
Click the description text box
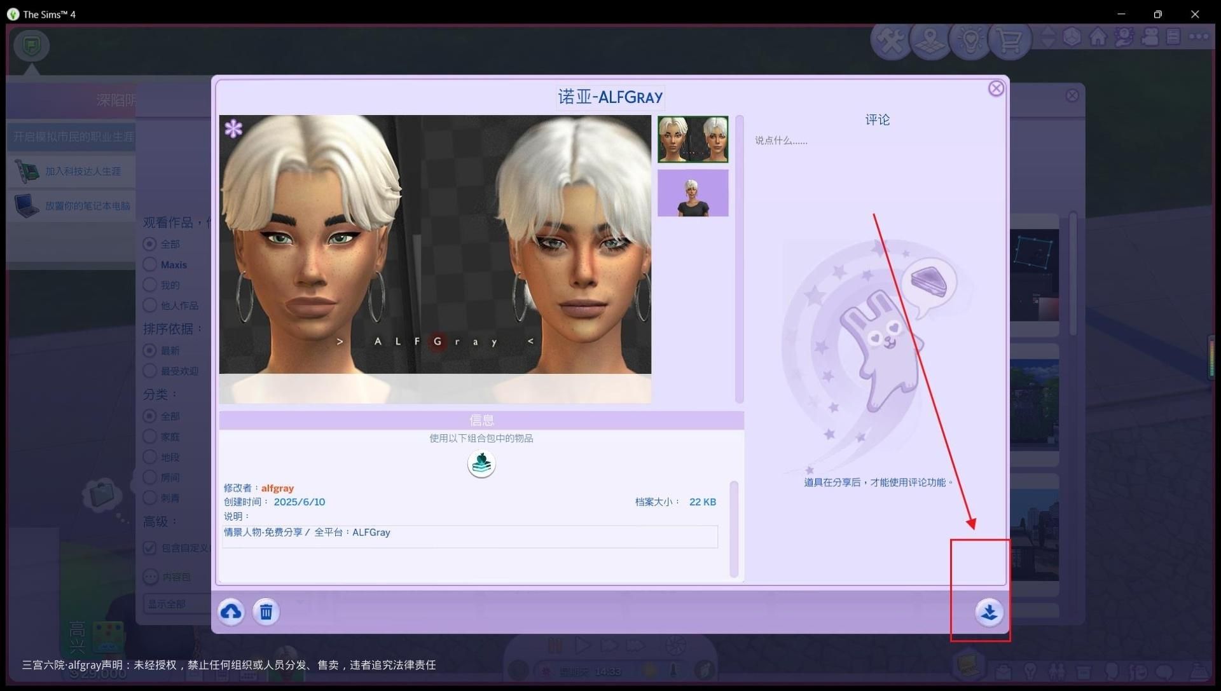470,536
